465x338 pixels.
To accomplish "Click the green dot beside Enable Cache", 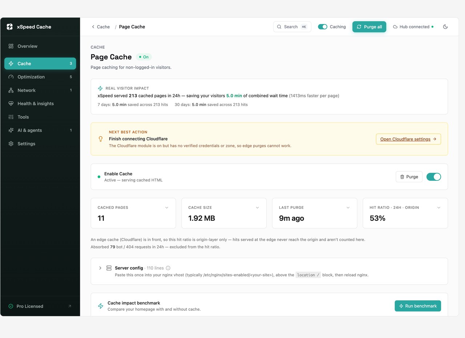I will [99, 177].
